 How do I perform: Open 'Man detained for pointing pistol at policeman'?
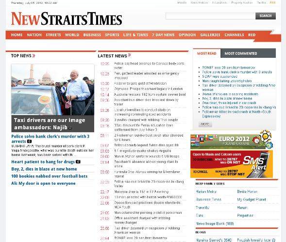point(148,213)
